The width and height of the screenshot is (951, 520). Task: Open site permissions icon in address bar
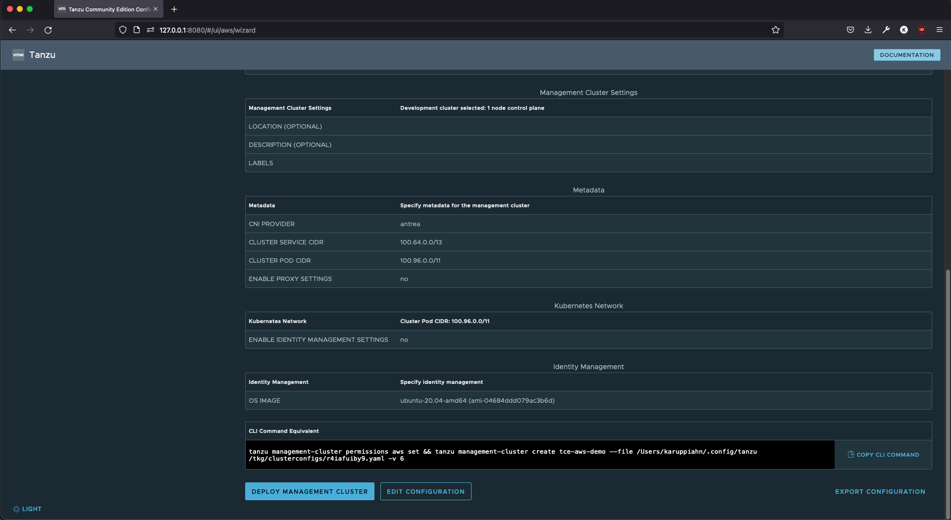(x=151, y=30)
